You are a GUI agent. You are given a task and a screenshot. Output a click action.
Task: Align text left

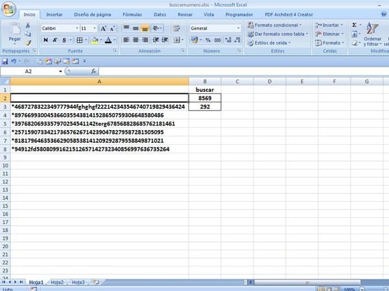pyautogui.click(x=126, y=40)
